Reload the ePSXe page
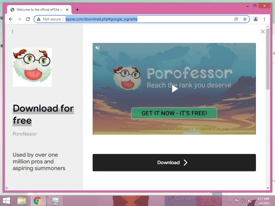The width and height of the screenshot is (275, 206). (28, 19)
